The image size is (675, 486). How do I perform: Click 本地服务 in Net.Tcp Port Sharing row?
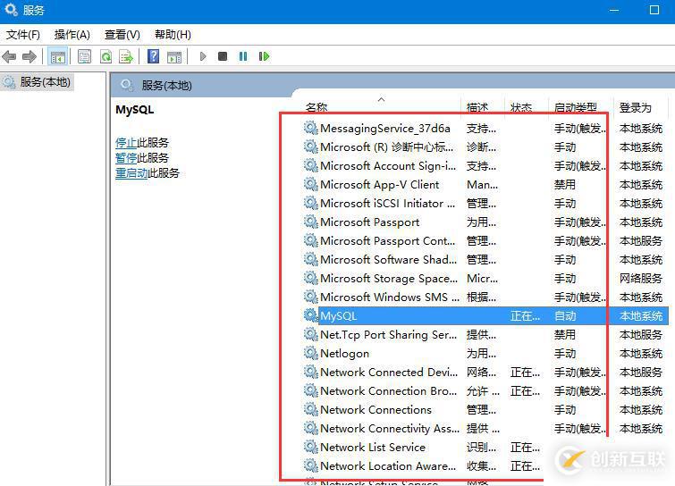[x=640, y=335]
